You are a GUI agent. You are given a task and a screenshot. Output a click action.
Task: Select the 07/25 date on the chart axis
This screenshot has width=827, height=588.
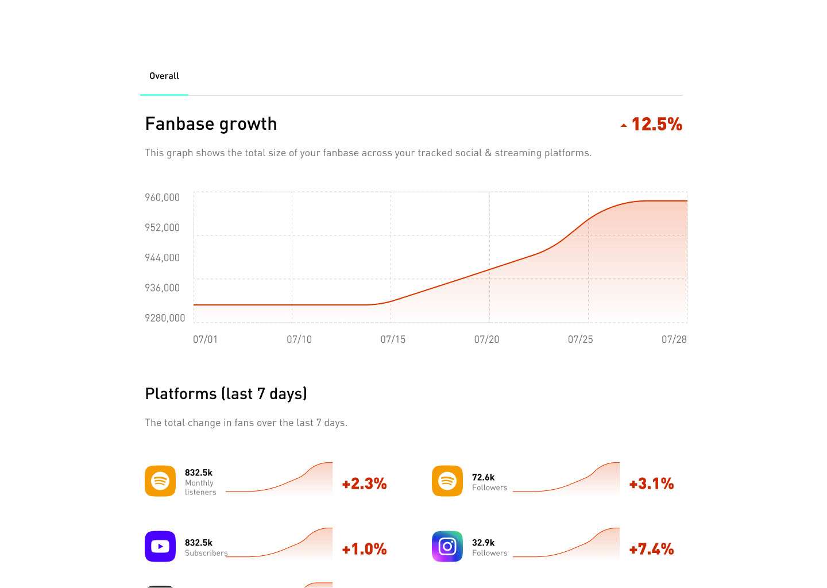coord(580,339)
